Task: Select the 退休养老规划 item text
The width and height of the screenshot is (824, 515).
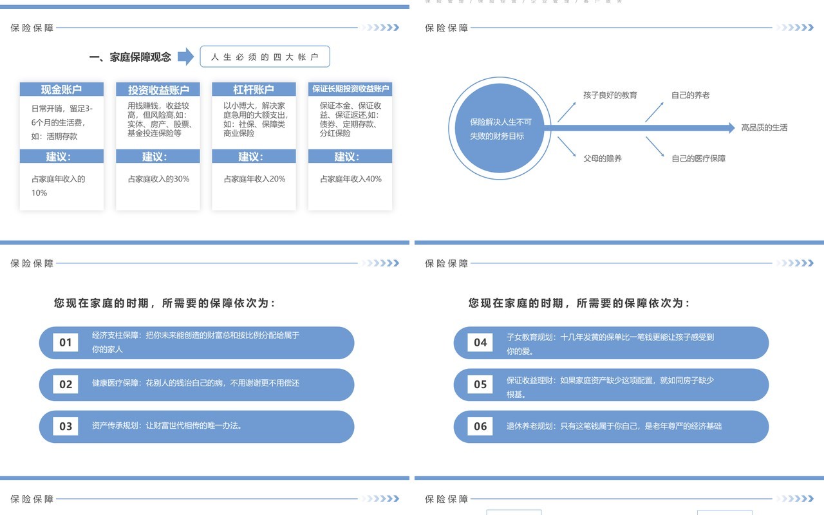Action: coord(614,426)
